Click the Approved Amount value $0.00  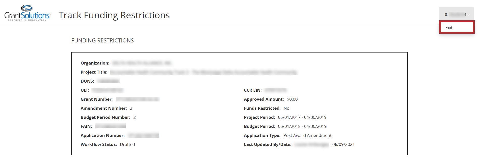click(292, 99)
